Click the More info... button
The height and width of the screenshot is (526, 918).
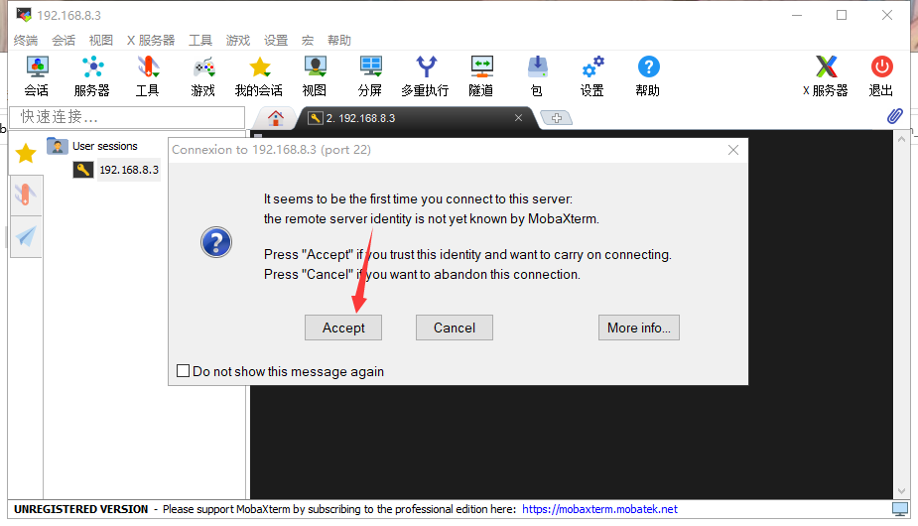pyautogui.click(x=638, y=328)
